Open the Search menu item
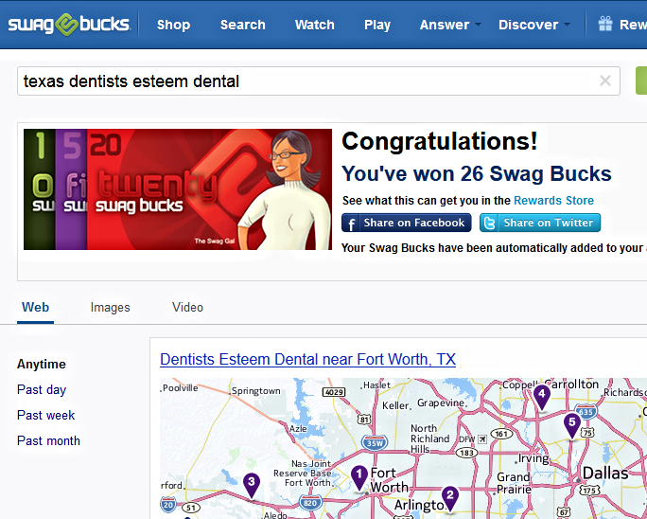 coord(242,25)
